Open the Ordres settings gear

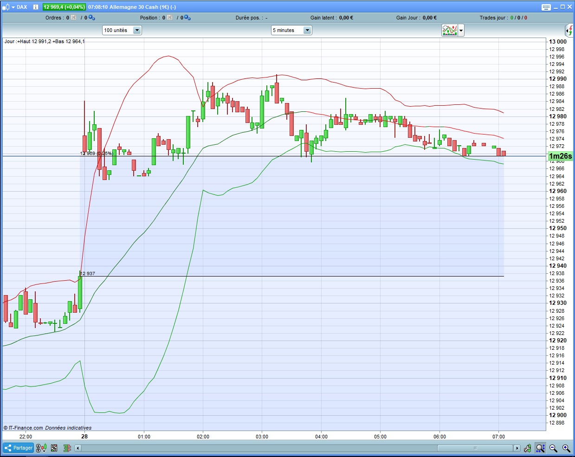click(91, 18)
